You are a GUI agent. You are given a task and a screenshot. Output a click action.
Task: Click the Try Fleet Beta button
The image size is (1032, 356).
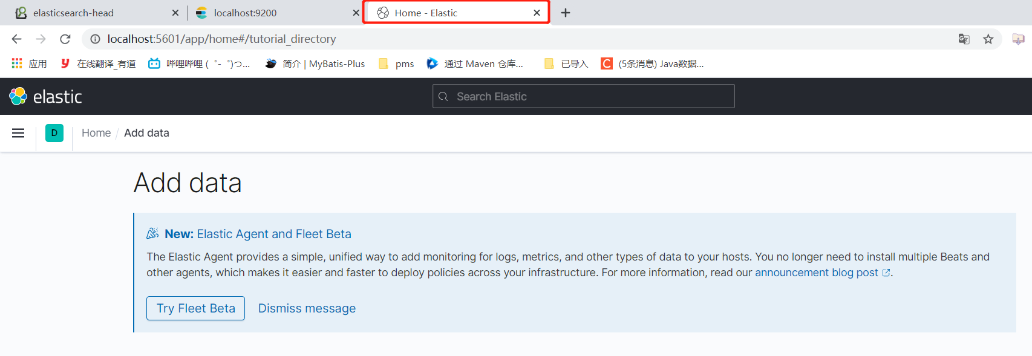[195, 308]
